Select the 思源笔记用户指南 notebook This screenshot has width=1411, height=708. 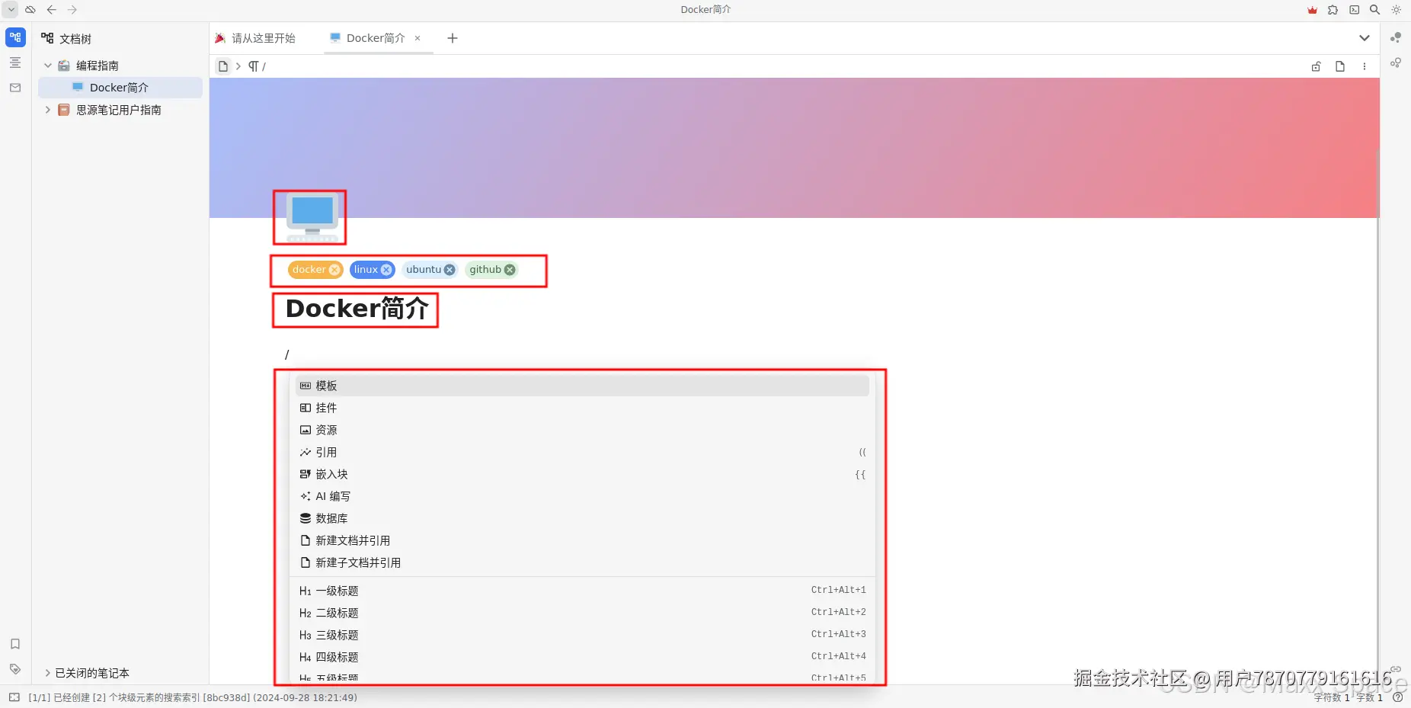[120, 110]
